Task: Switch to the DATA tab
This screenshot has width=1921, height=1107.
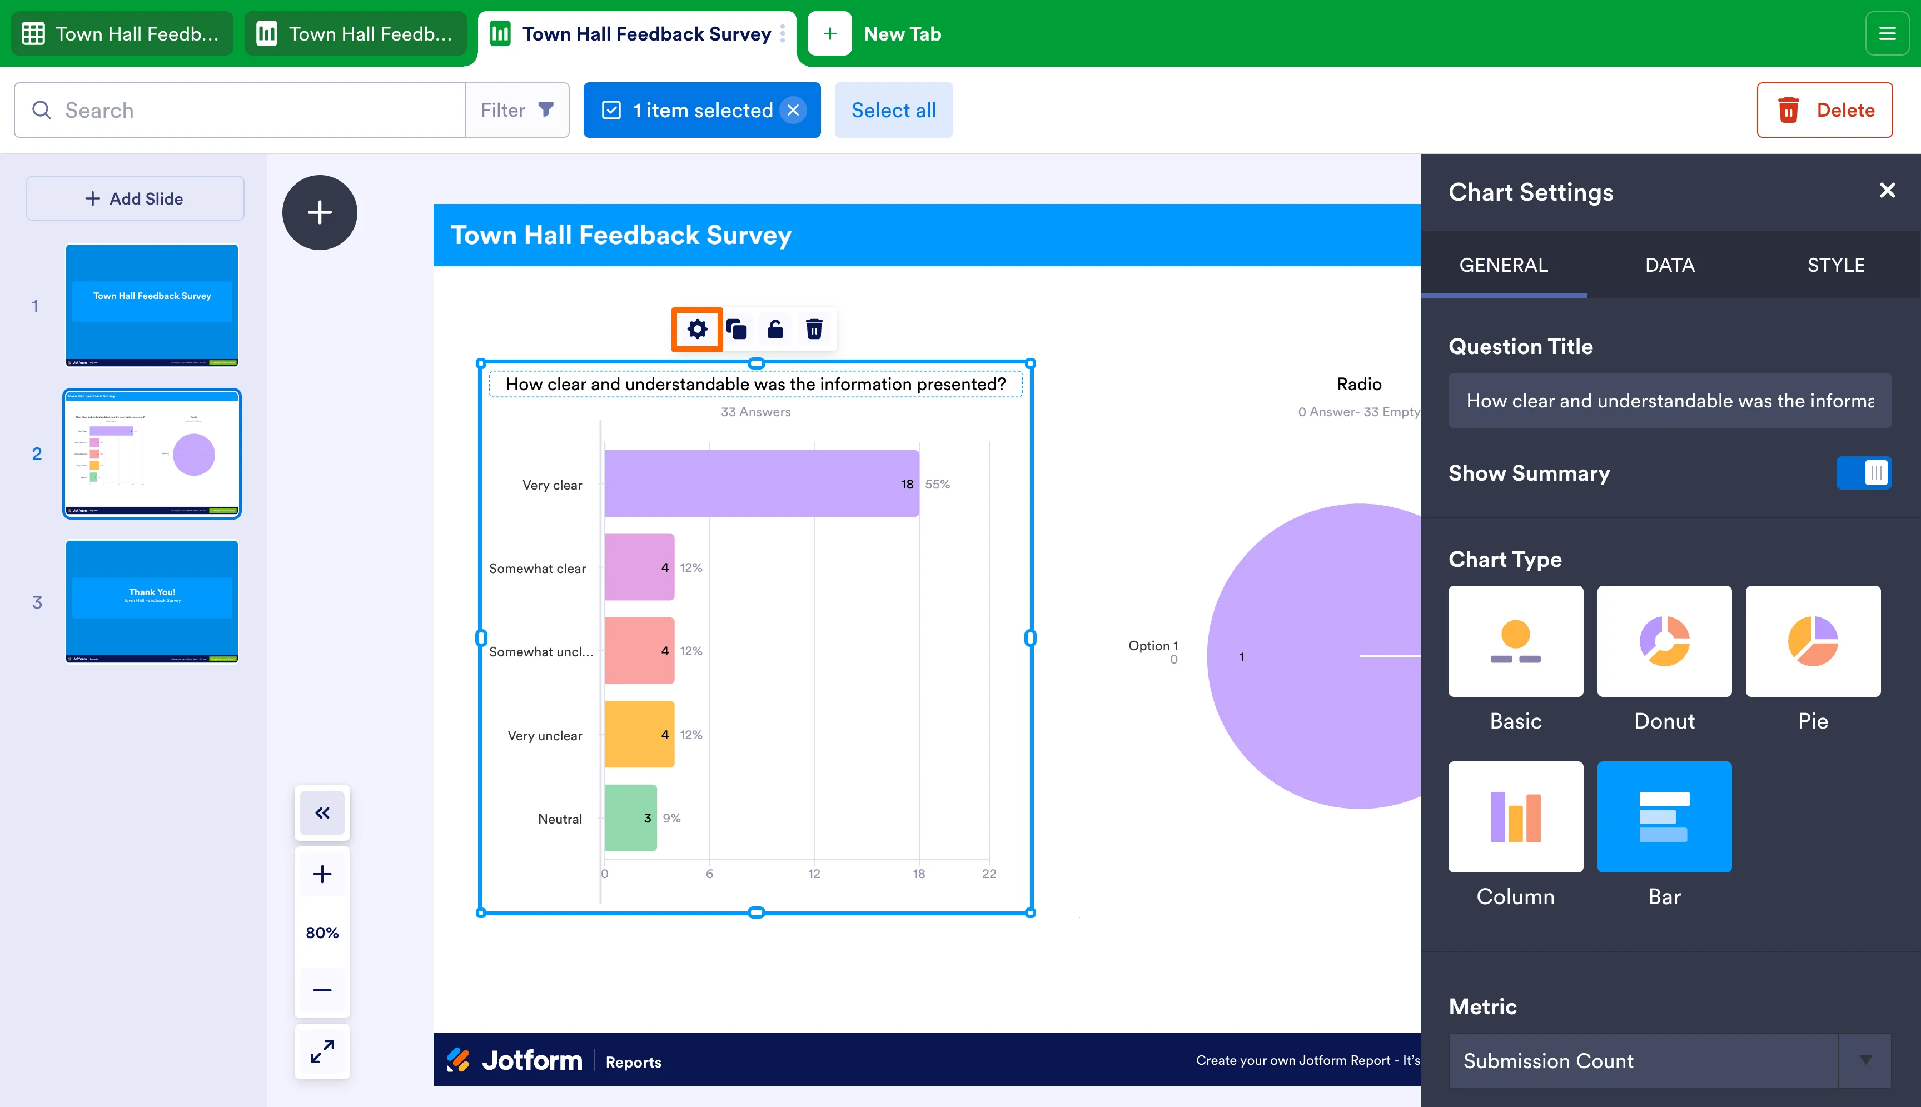Action: pyautogui.click(x=1669, y=265)
